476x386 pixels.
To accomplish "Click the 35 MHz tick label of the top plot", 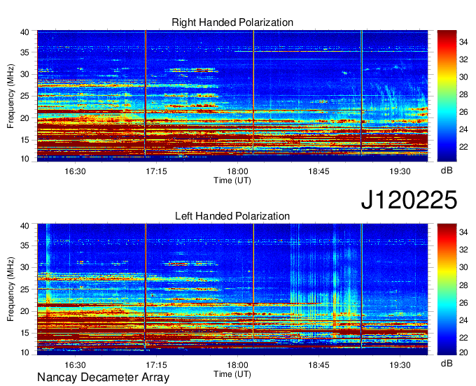I will click(x=24, y=52).
